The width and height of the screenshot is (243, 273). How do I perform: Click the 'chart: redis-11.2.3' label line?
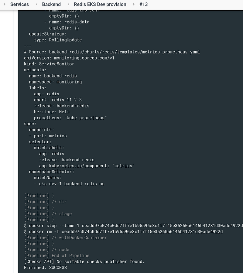point(58,100)
